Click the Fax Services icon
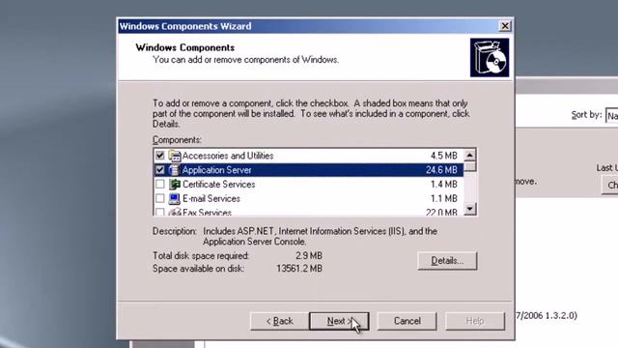The width and height of the screenshot is (618, 348). pyautogui.click(x=174, y=212)
